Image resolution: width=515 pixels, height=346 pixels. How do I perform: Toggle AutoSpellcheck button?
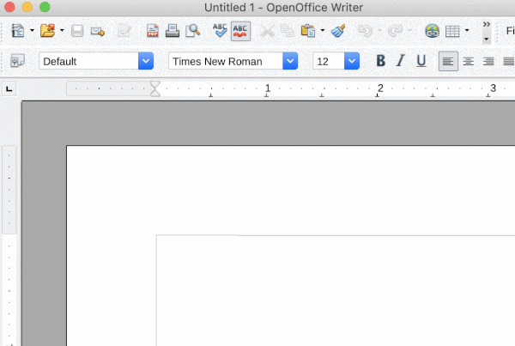point(240,31)
